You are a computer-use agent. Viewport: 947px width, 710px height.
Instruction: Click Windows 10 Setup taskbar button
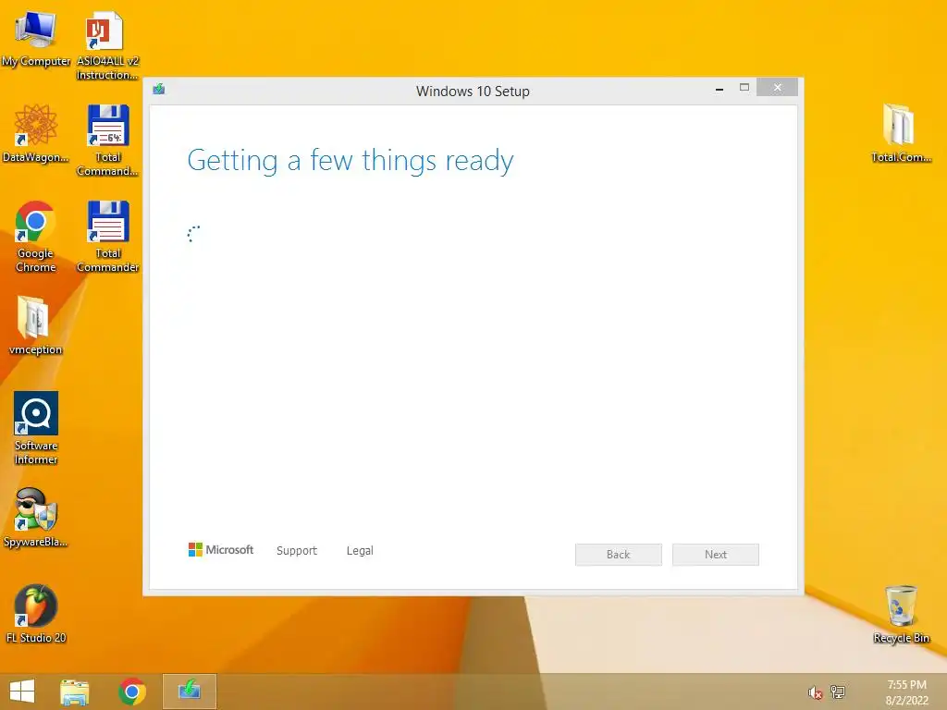(x=189, y=692)
